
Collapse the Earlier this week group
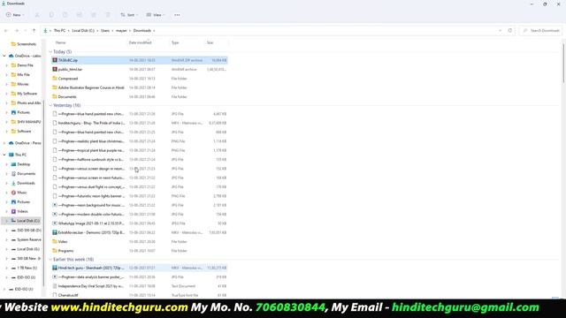coord(50,259)
